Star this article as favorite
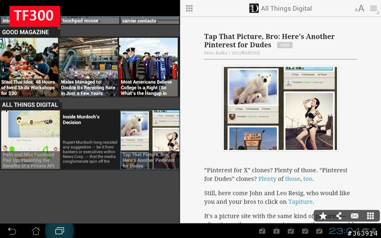381x238 pixels. [x=323, y=215]
